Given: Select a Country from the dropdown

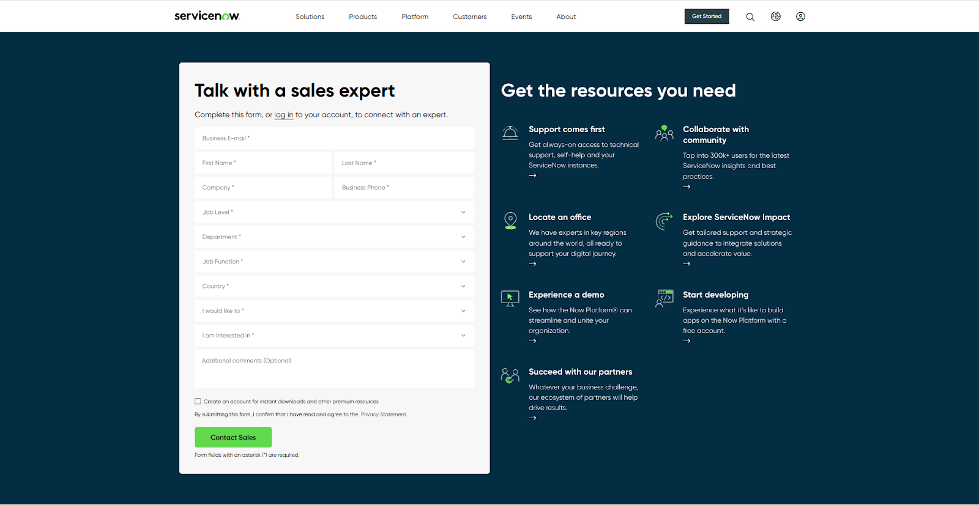Looking at the screenshot, I should [334, 286].
